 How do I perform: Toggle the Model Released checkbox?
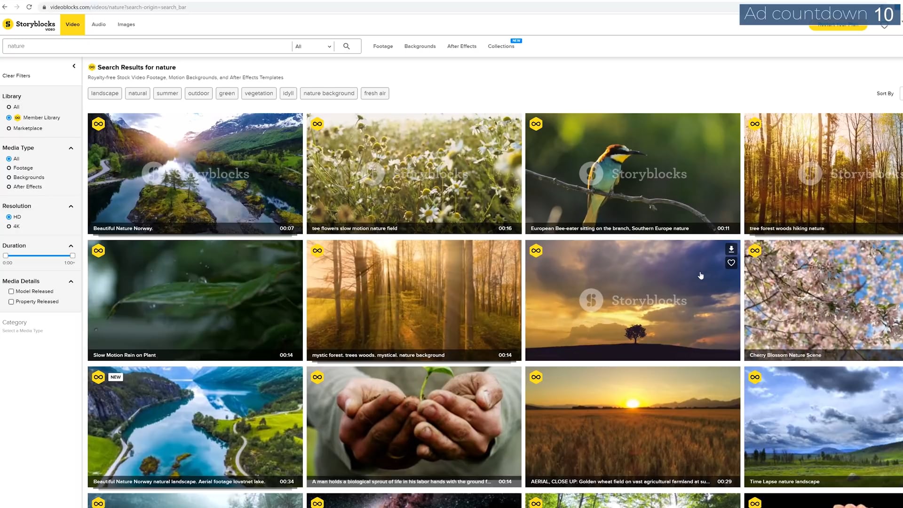[x=10, y=292]
